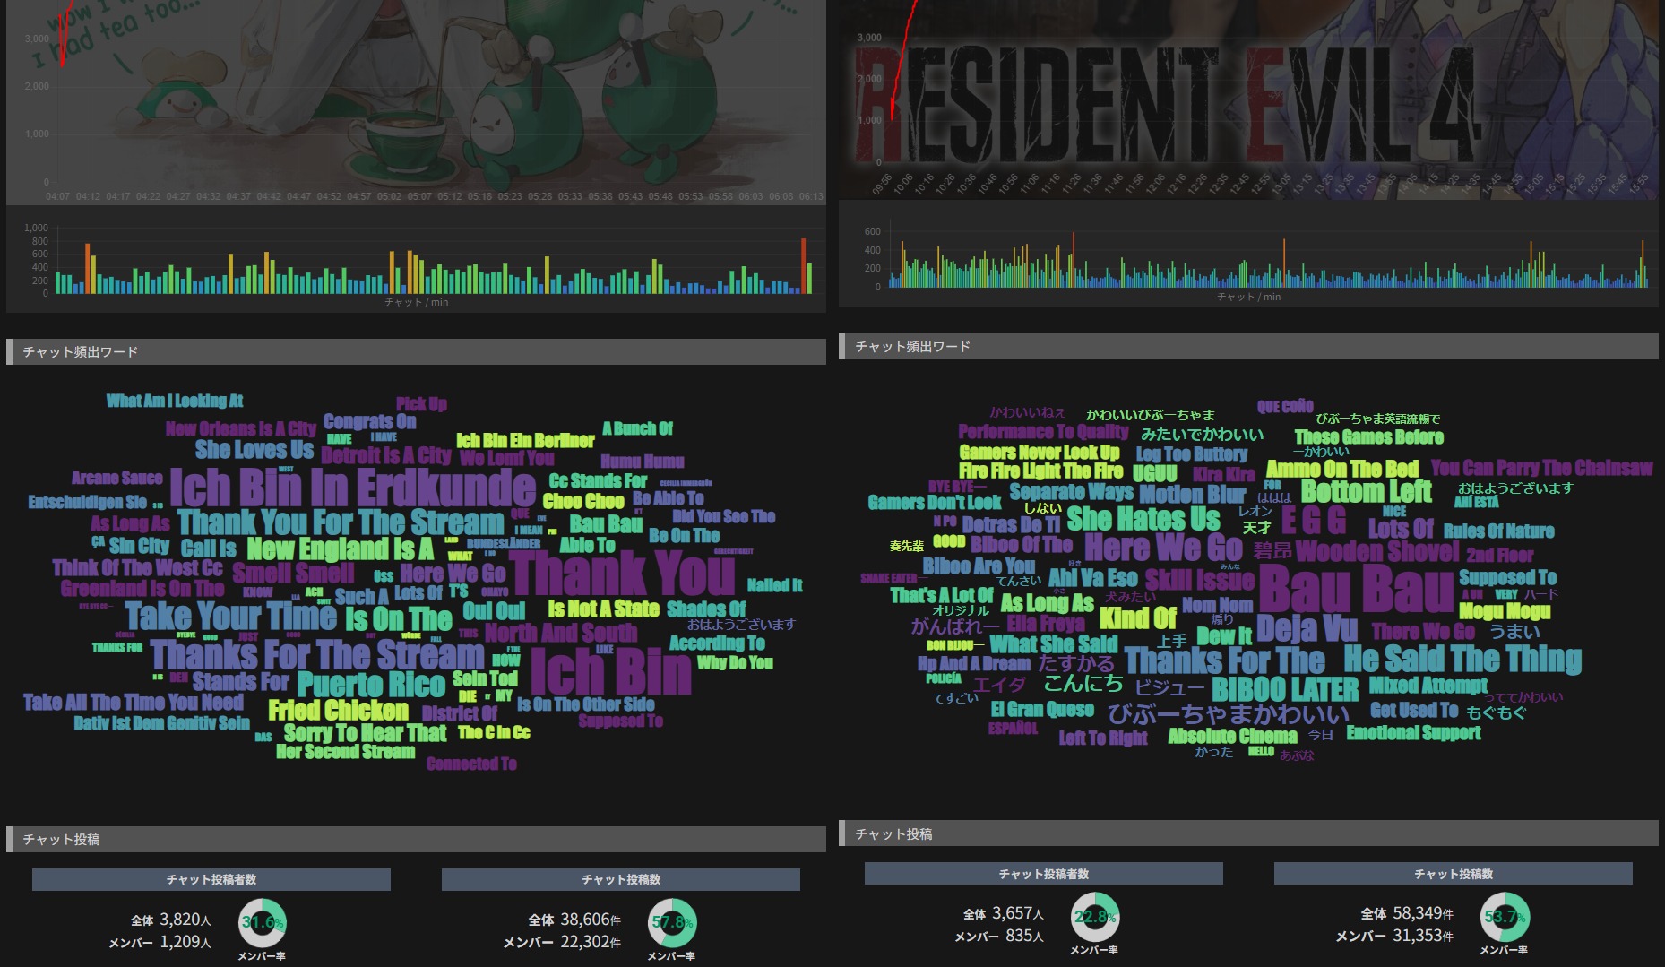Click 'Greenland Is On The' phrase
Screen dimensions: 1665x967
click(x=142, y=589)
